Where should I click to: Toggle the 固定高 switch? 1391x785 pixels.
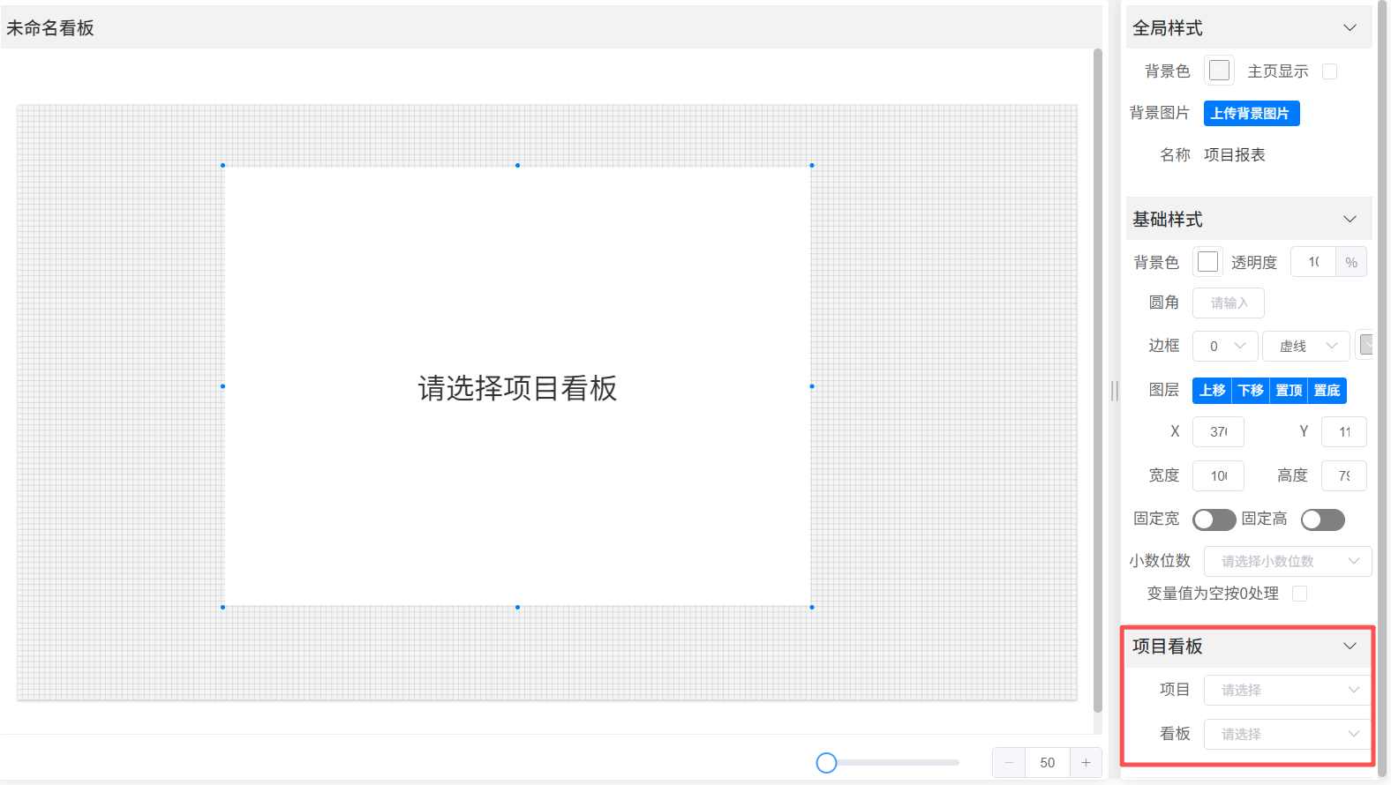[1322, 520]
